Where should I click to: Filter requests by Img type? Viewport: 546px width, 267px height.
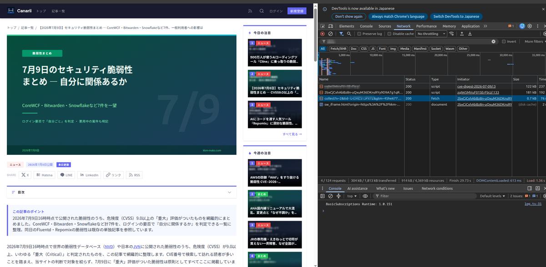pos(393,49)
